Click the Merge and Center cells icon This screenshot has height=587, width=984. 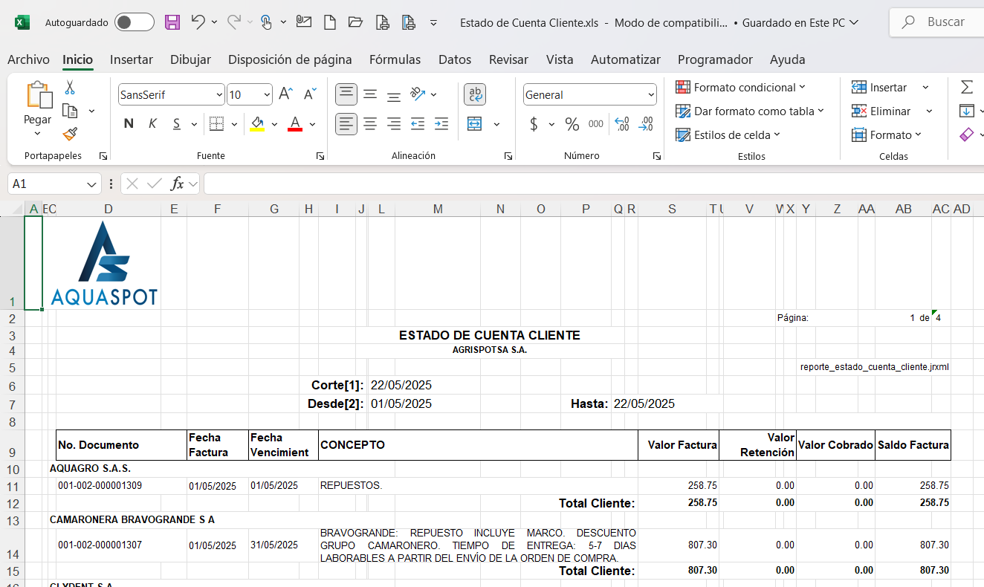pyautogui.click(x=475, y=124)
